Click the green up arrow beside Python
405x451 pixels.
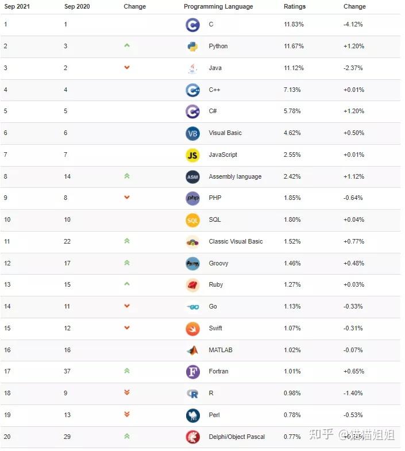tap(127, 45)
